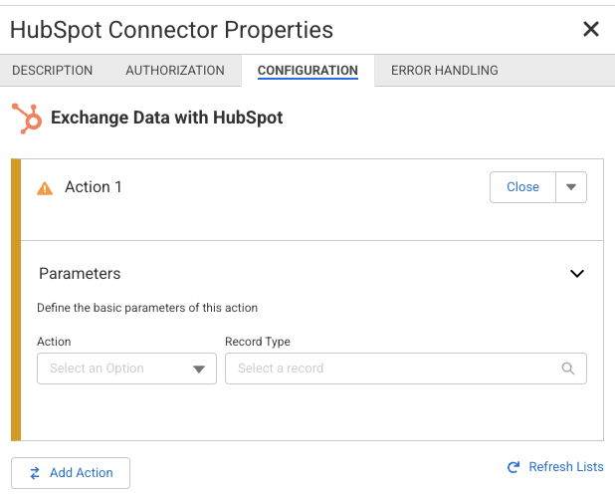Switch to the Description tab
Image resolution: width=615 pixels, height=498 pixels.
(x=52, y=71)
